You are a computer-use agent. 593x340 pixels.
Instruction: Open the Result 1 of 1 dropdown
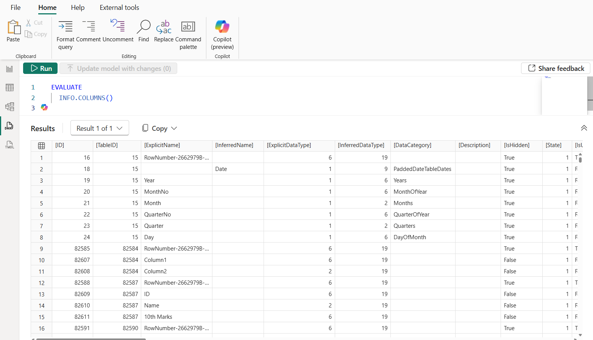click(100, 128)
